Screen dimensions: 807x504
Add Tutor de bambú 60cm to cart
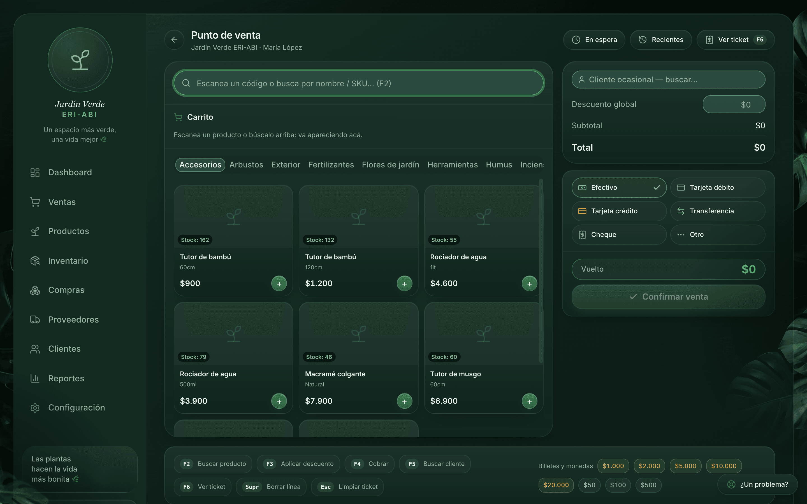click(279, 284)
